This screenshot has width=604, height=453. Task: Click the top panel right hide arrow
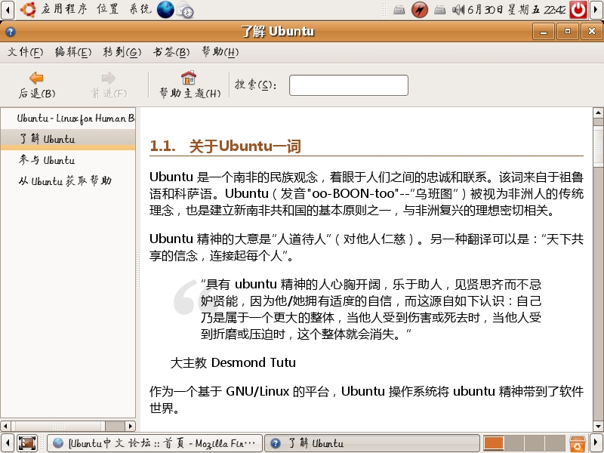pyautogui.click(x=596, y=10)
